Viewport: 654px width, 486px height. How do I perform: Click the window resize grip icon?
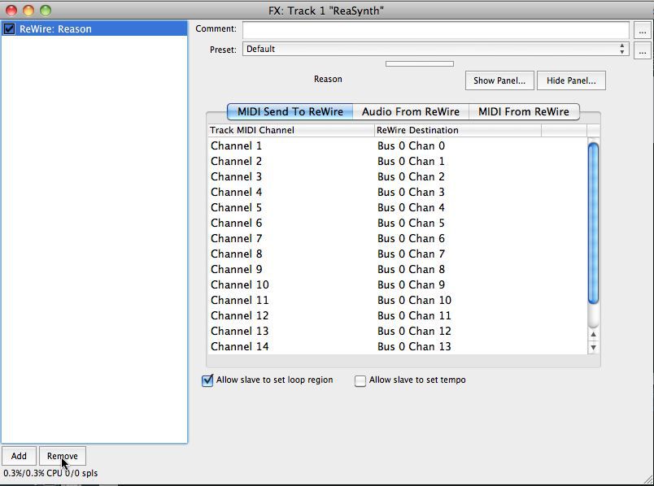pos(647,479)
